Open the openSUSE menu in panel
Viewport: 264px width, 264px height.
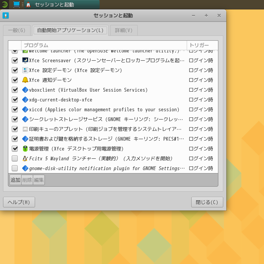tap(4, 5)
